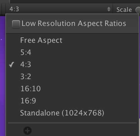140x136 pixels.
Task: Click the plus icon to add resolution
Action: (27, 131)
